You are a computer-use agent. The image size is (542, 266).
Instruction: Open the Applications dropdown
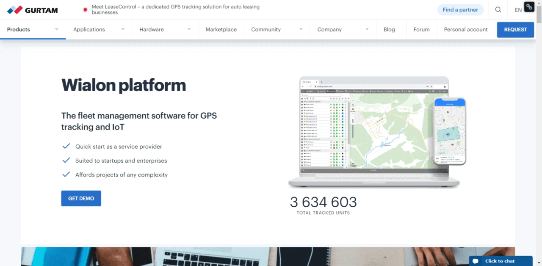[89, 30]
